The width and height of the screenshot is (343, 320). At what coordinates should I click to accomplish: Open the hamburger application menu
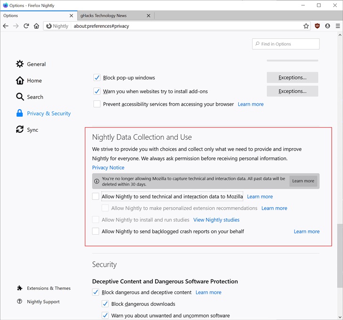pyautogui.click(x=337, y=26)
